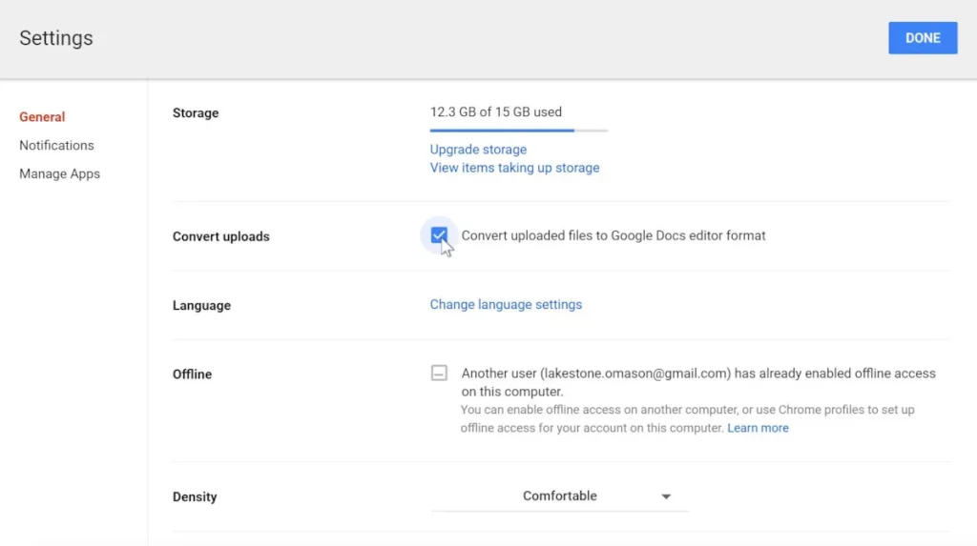This screenshot has height=546, width=977.
Task: Open the Learn more link
Action: [758, 428]
